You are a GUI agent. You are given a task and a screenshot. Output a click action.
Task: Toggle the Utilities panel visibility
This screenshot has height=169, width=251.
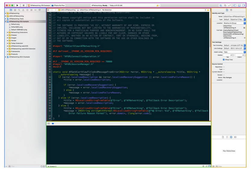[x=243, y=5]
